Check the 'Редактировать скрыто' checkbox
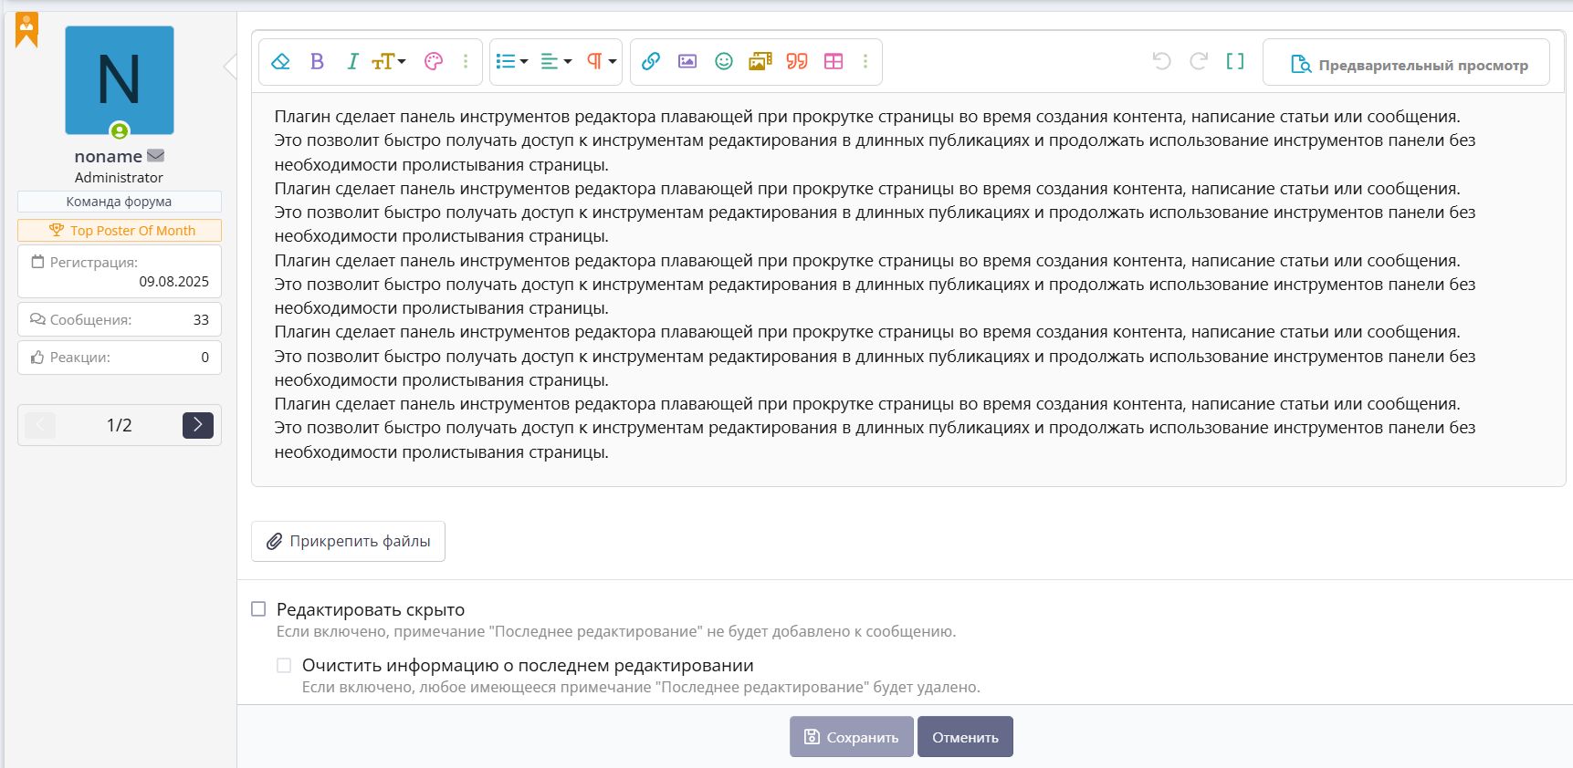 (259, 609)
